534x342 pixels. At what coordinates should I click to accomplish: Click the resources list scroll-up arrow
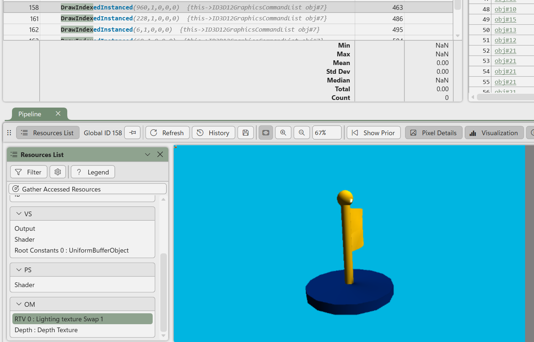(x=164, y=199)
